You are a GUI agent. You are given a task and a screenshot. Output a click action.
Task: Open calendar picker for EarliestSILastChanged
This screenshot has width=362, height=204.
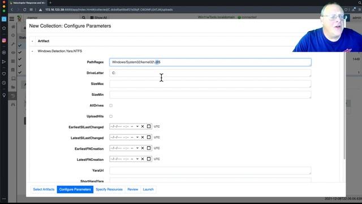pyautogui.click(x=149, y=126)
